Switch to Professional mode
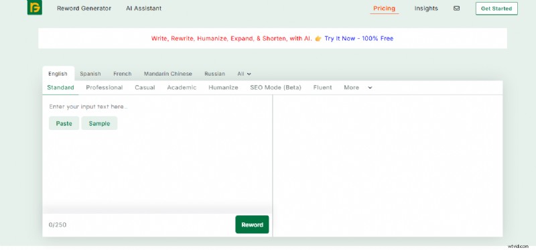Screen dimensions: 536x250 (x=105, y=88)
